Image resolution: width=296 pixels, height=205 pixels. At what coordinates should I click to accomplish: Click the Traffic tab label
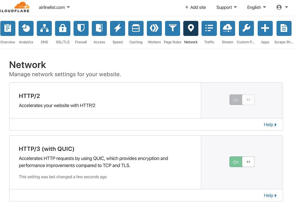point(209,42)
